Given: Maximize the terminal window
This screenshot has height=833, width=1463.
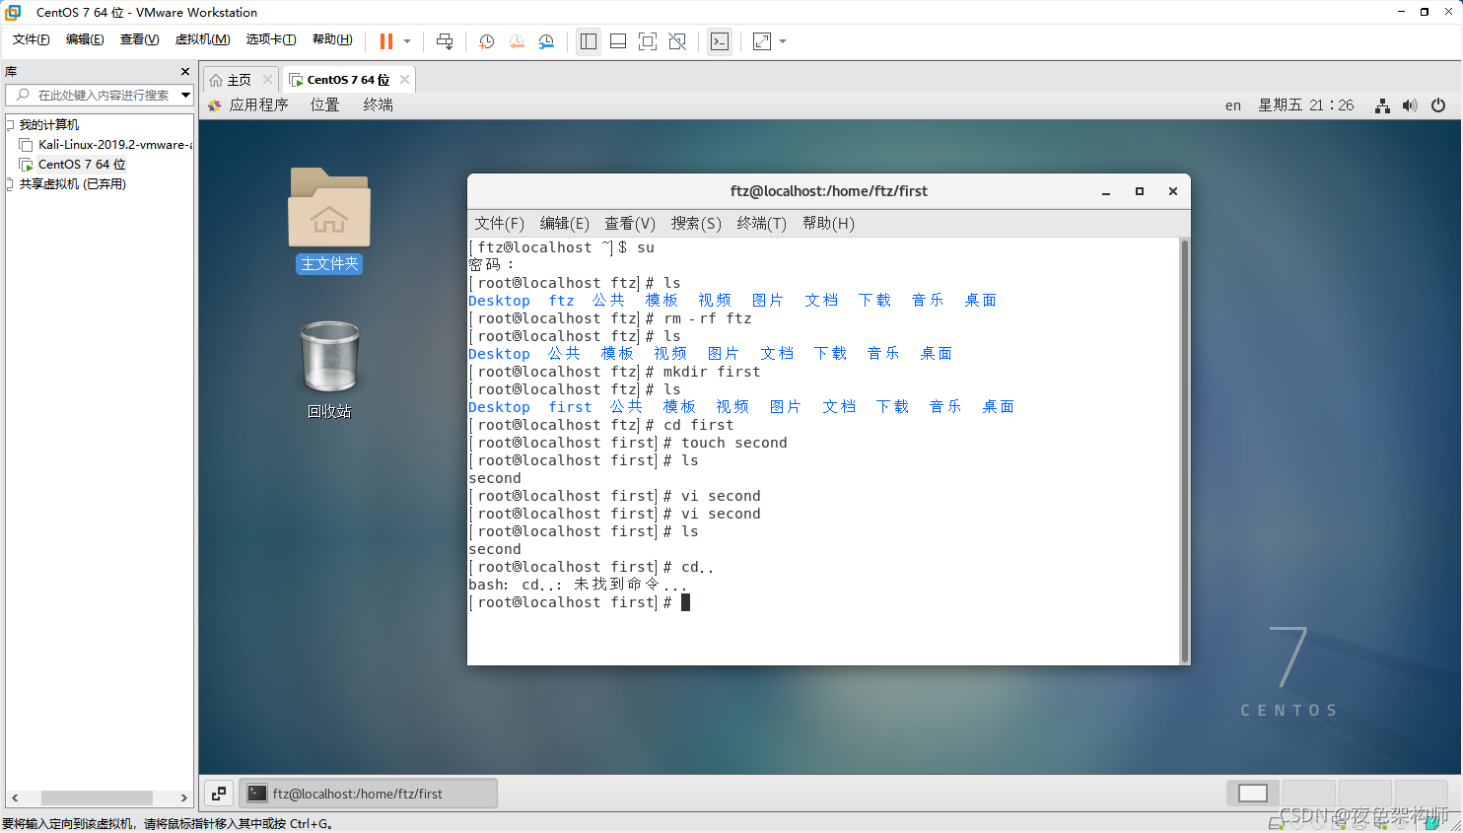Looking at the screenshot, I should coord(1140,191).
